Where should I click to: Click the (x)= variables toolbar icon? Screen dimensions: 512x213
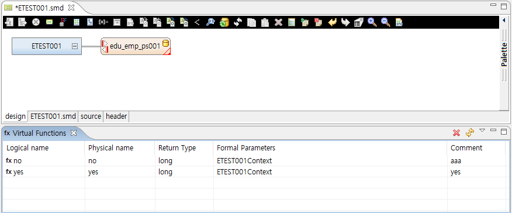pyautogui.click(x=103, y=22)
